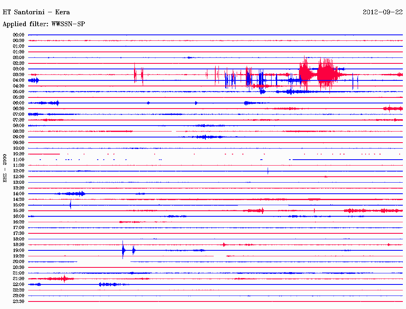
Task: Click the "23:30" time label
Action: click(19, 301)
